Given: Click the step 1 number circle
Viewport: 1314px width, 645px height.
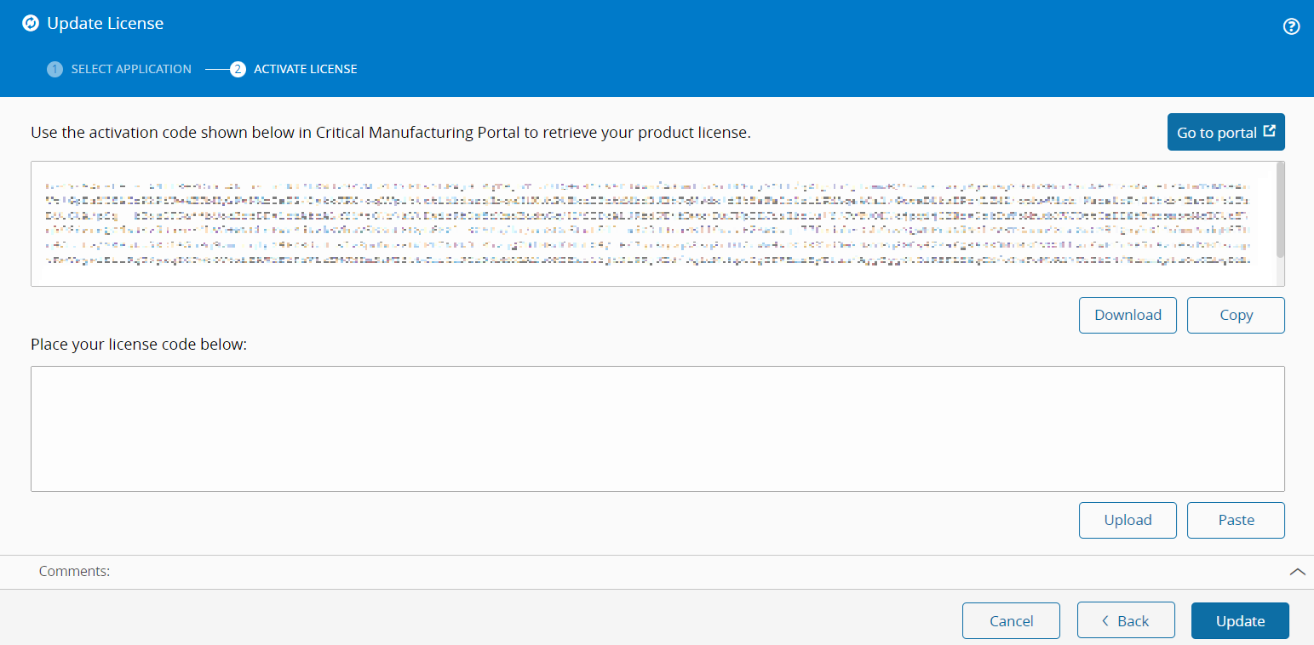Looking at the screenshot, I should [55, 69].
